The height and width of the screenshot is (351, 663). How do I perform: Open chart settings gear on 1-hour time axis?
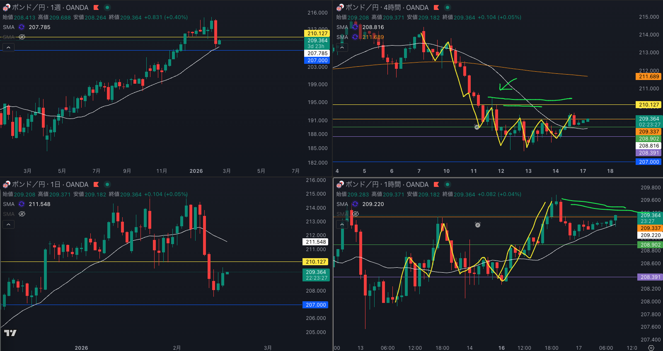tap(651, 348)
